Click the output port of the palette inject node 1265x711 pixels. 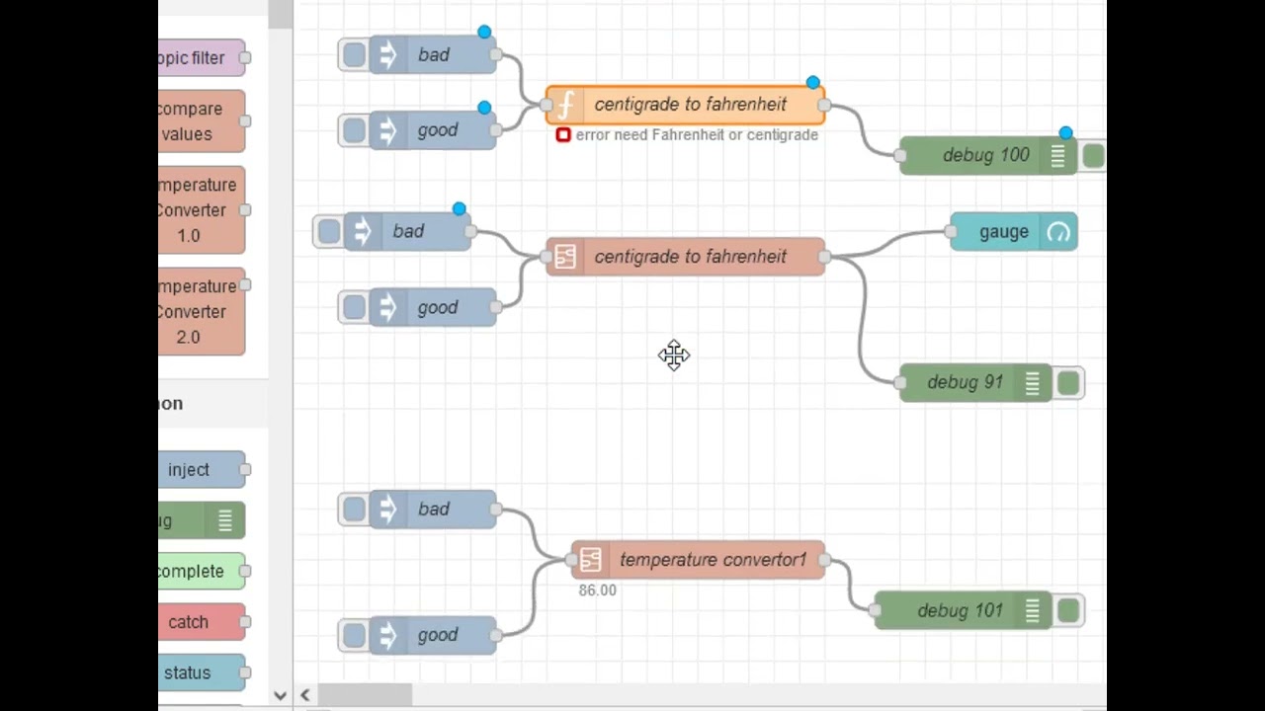[245, 470]
